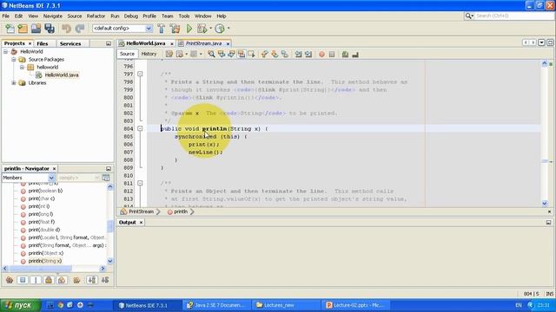The width and height of the screenshot is (556, 312).
Task: Click the Shift Line Right icon
Action: click(308, 54)
